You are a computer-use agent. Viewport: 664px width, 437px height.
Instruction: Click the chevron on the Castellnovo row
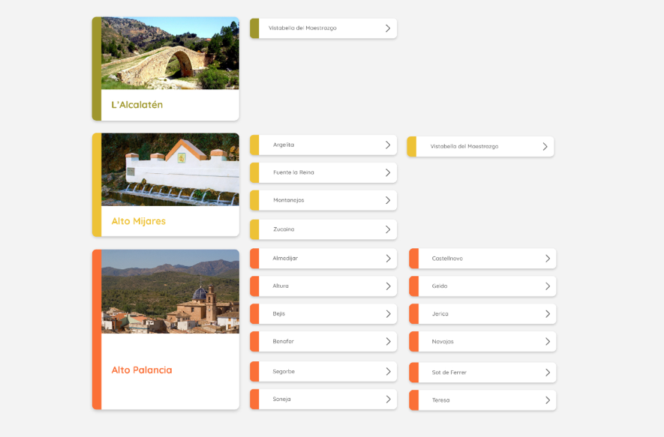click(x=548, y=259)
